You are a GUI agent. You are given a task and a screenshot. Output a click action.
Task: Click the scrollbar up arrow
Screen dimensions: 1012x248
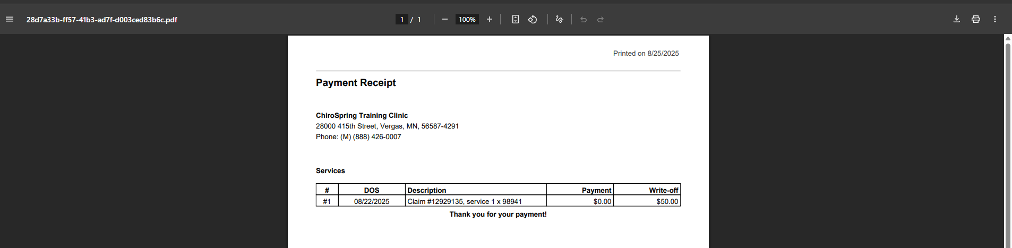pos(1008,38)
